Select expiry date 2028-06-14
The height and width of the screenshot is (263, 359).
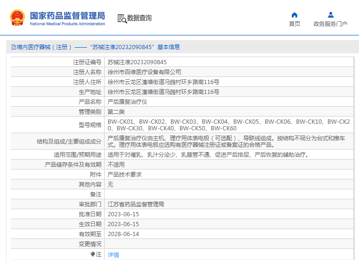pos(123,234)
